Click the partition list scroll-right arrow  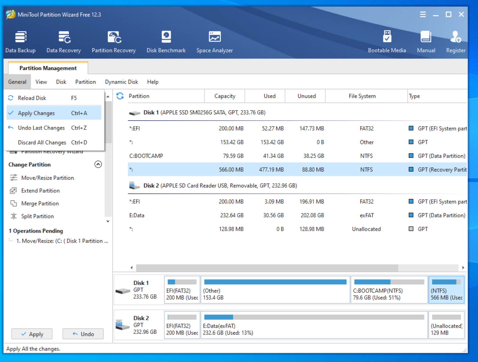click(x=463, y=268)
